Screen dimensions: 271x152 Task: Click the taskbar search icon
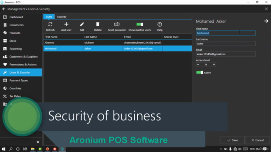pyautogui.click(x=11, y=149)
